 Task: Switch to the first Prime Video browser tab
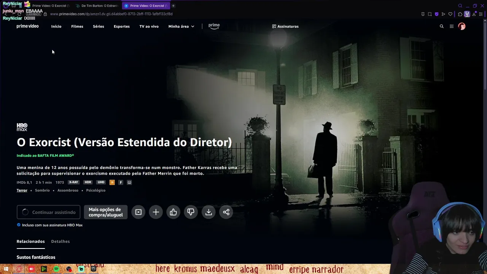pos(48,6)
